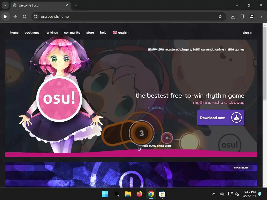Click 'the bestest free-to-win rhythm game' heading
Image resolution: width=267 pixels, height=200 pixels.
[190, 96]
